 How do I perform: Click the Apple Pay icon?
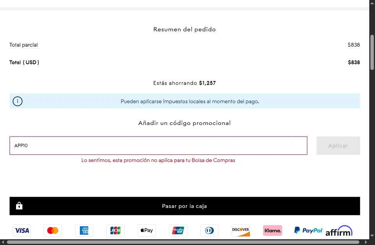(147, 230)
